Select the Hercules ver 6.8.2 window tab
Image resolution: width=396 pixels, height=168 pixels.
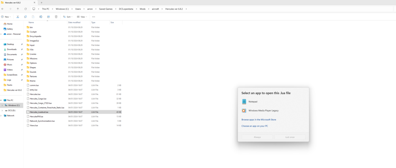[x=18, y=2]
